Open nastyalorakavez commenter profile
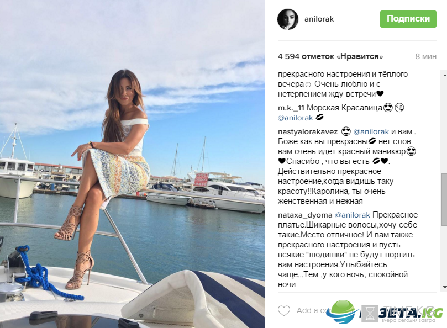The height and width of the screenshot is (328, 447). [x=308, y=131]
